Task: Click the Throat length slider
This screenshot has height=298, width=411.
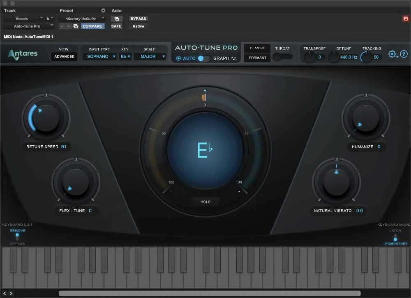Action: (x=283, y=57)
